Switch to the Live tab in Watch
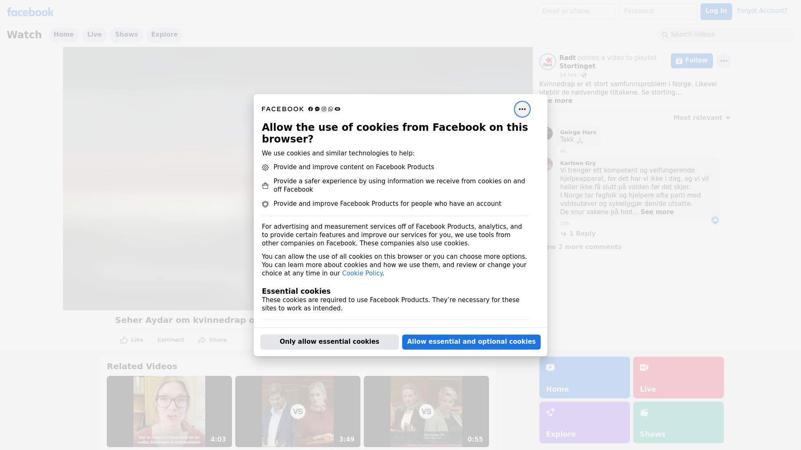801x450 pixels. (94, 35)
